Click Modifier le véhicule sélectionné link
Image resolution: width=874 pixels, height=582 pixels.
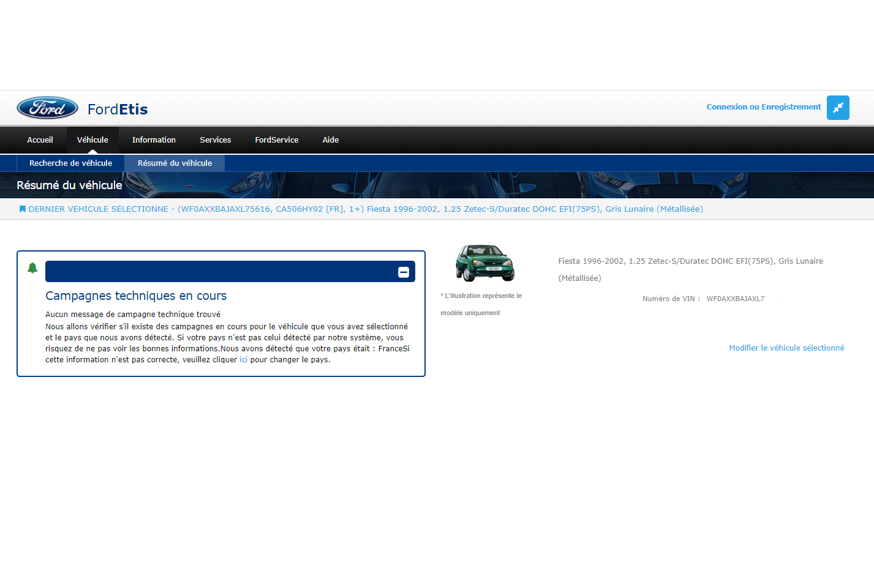pyautogui.click(x=786, y=348)
